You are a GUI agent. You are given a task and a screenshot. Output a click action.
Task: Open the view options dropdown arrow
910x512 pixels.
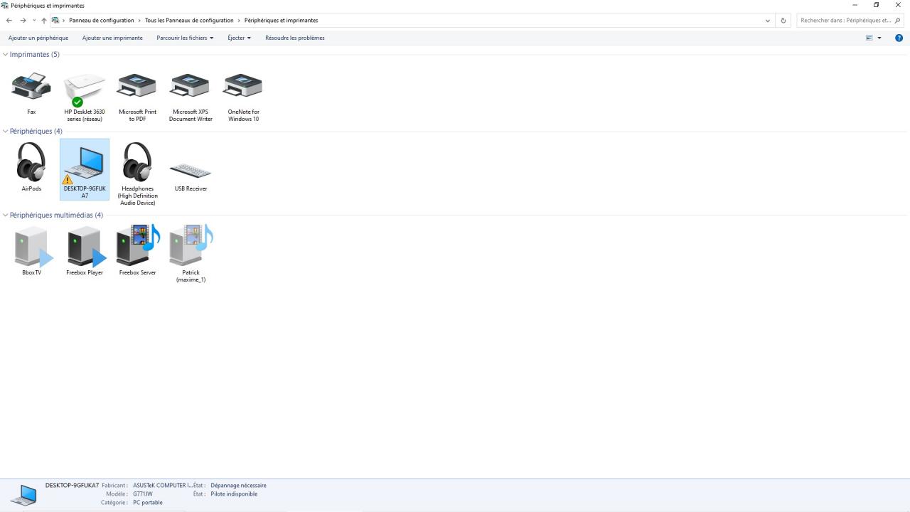879,38
